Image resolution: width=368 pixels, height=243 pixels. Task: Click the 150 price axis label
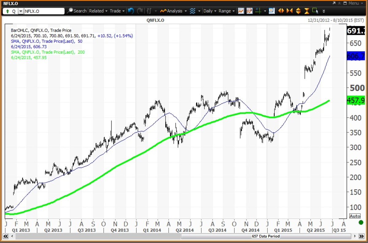[355, 192]
